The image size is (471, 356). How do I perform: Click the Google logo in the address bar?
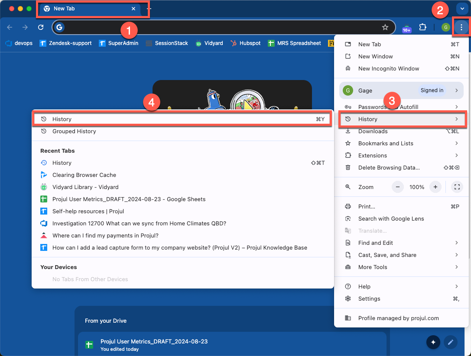[59, 27]
